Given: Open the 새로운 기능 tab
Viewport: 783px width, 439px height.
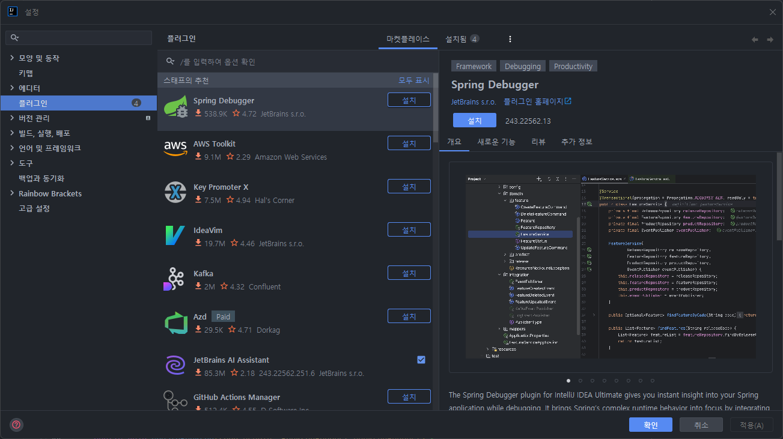Looking at the screenshot, I should pos(496,142).
